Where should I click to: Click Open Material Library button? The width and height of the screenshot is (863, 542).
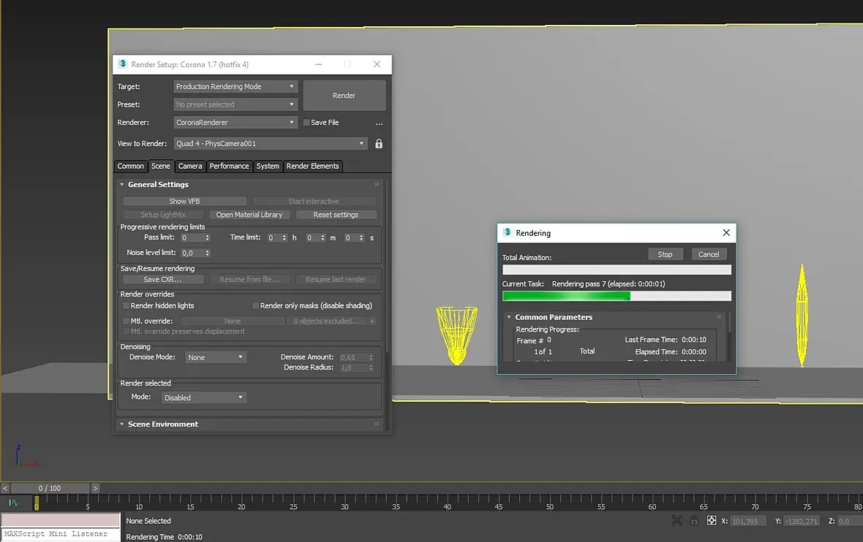[249, 215]
